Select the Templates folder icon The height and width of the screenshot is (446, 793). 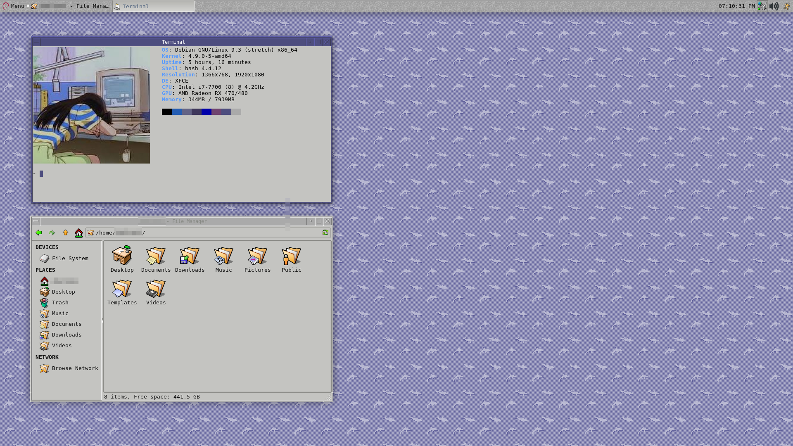[122, 292]
